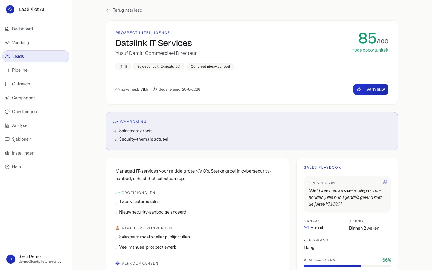Click the sparkle icon on Vernieuw
The height and width of the screenshot is (270, 432).
coord(359,89)
